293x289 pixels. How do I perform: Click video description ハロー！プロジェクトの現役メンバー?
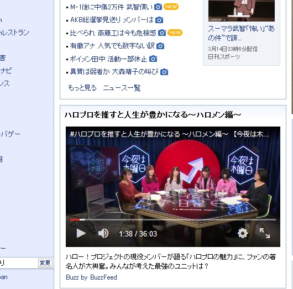tap(171, 261)
